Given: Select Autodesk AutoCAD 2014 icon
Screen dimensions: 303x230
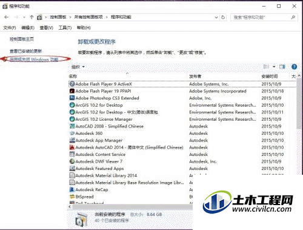Looking at the screenshot, I should (72, 147).
